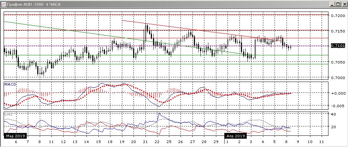
Task: Click date label 15 on time axis
Action: tap(98, 142)
